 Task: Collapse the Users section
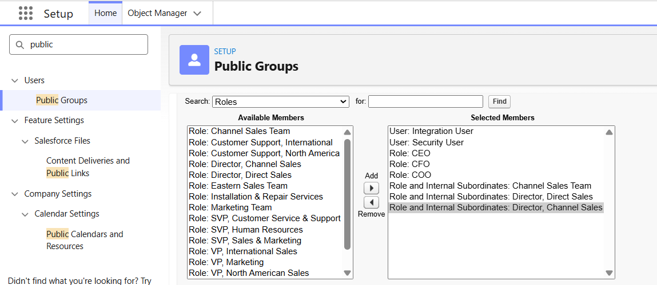tap(15, 80)
